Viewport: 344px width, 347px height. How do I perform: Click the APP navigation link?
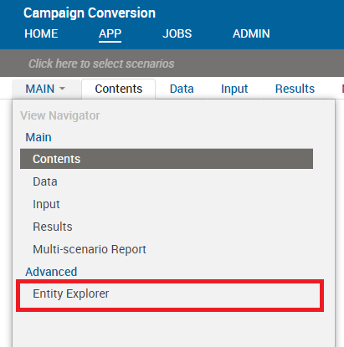click(x=110, y=33)
